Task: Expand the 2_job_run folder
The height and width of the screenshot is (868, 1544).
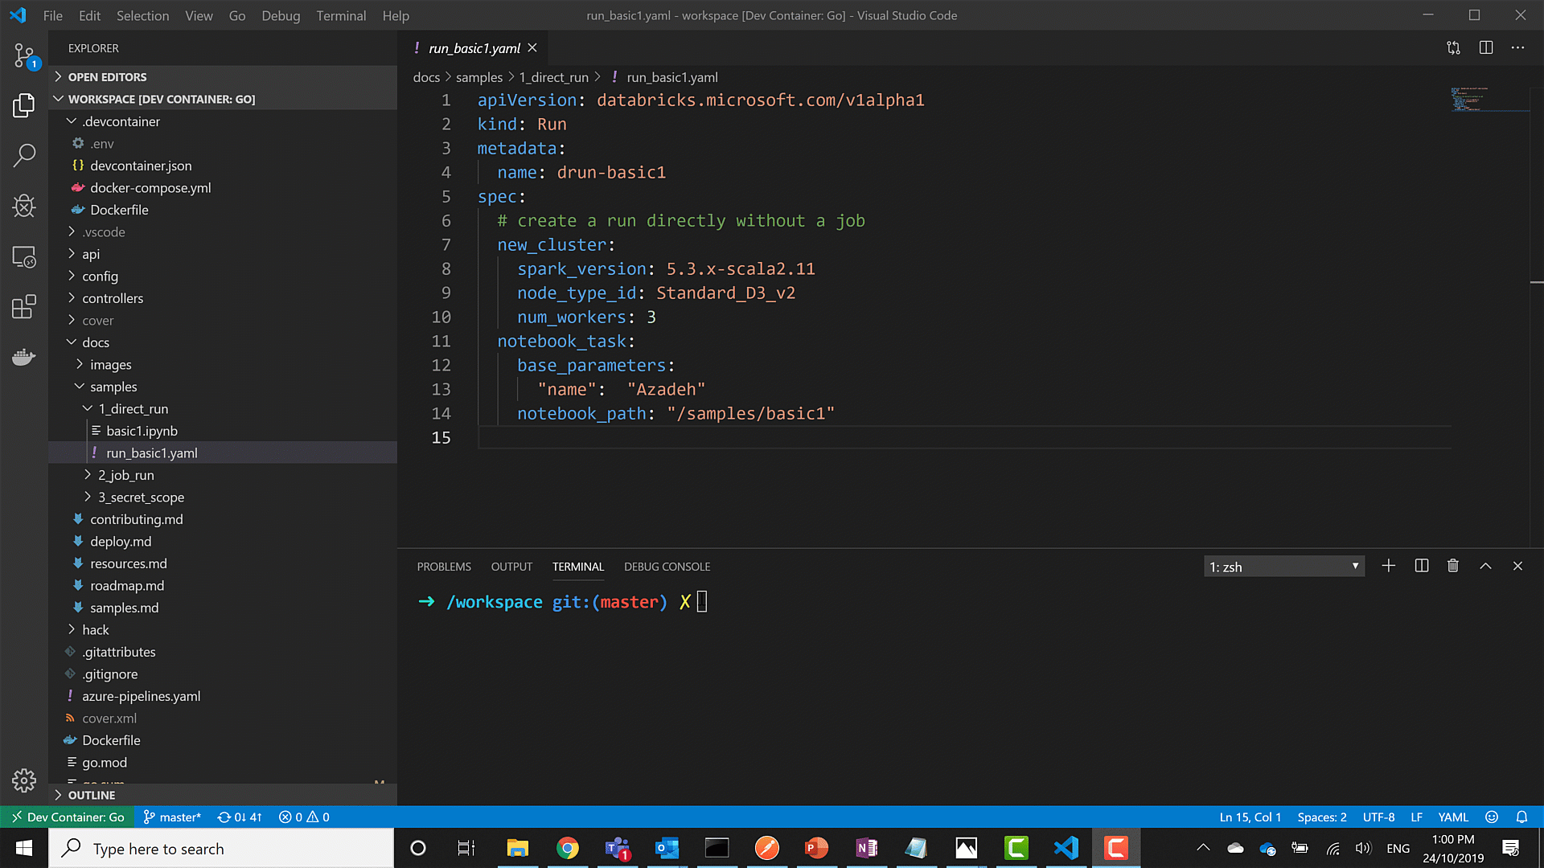Action: 126,475
